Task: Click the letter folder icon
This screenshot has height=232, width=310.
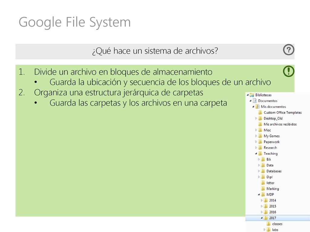Action: (263, 183)
